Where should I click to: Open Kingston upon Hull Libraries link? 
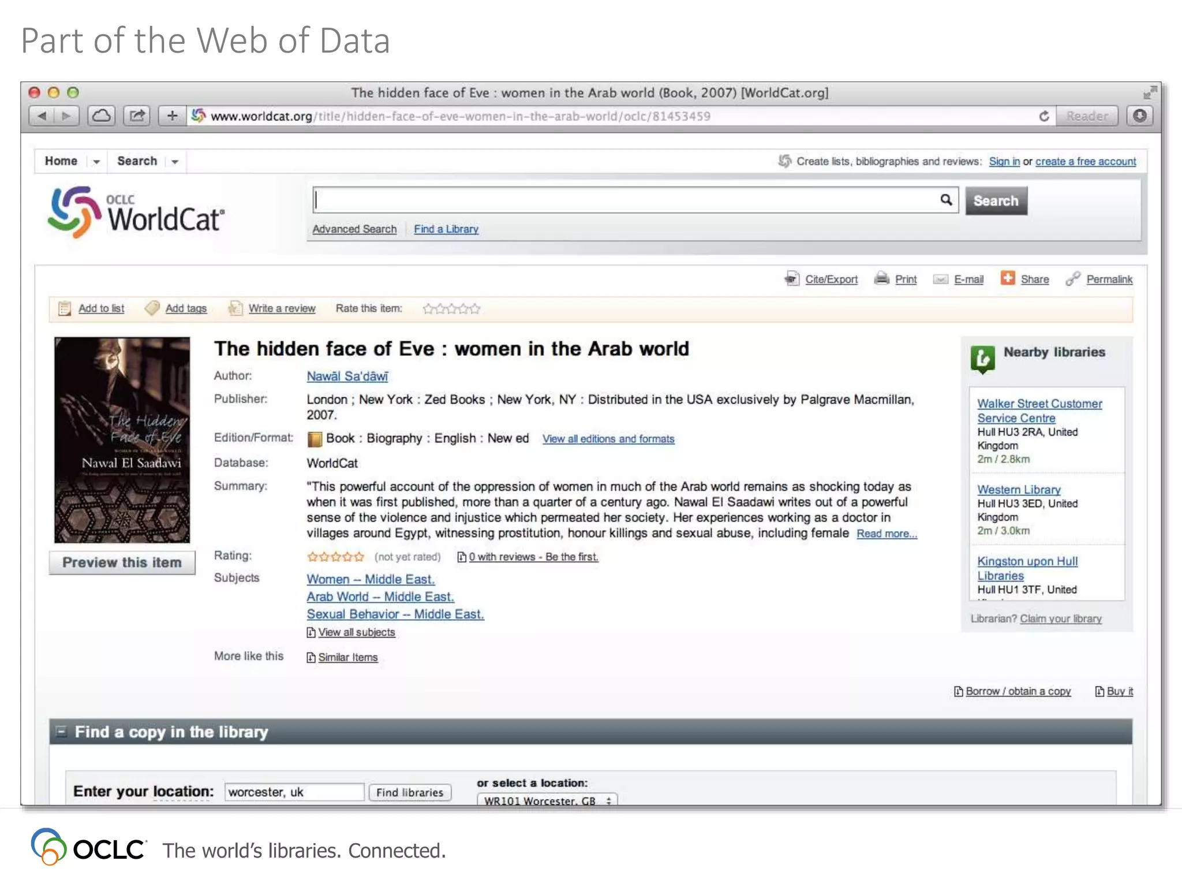[x=1027, y=568]
